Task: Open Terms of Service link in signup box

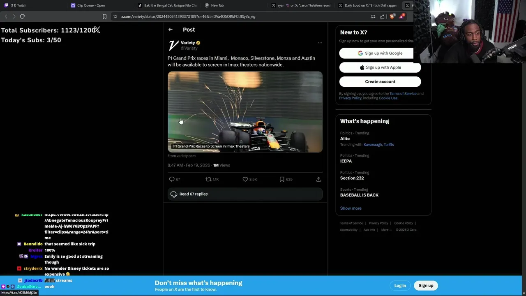Action: coord(403,93)
